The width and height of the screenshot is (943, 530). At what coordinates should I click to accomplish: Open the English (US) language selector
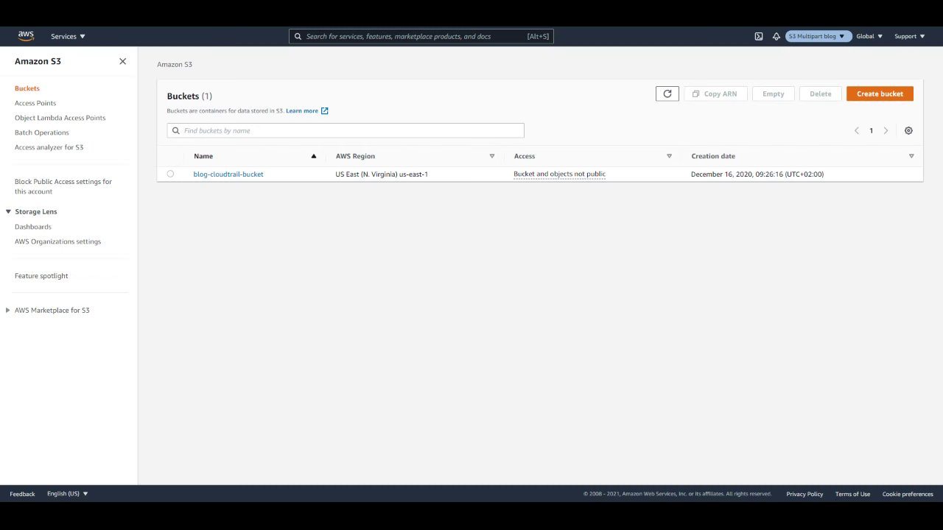pyautogui.click(x=68, y=494)
